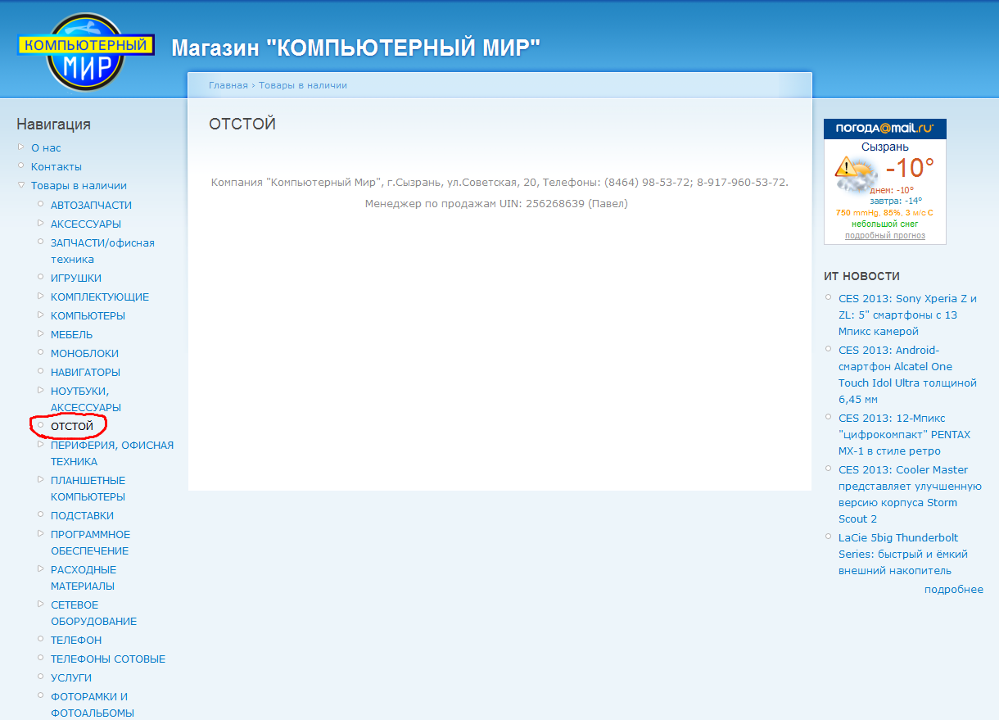
Task: Open ЗАПЧАСТИ/офисная техника category
Action: tap(102, 251)
